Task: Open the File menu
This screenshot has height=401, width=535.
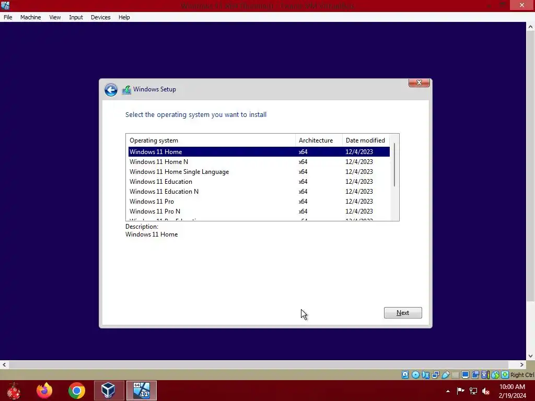Action: pos(8,17)
